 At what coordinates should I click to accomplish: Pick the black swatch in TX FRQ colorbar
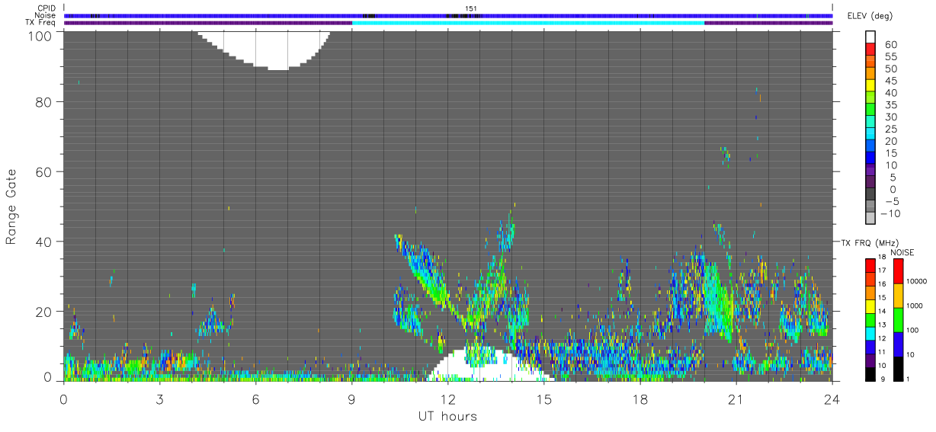871,373
